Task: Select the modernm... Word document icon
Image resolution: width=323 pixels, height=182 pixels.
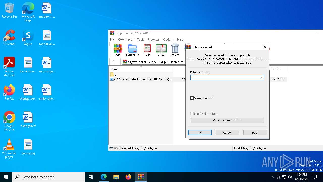Action: [47, 11]
